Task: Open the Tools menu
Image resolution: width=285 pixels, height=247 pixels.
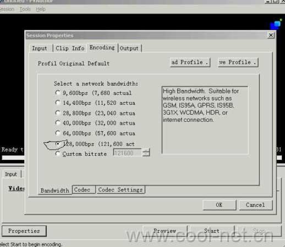Action: tap(25, 9)
